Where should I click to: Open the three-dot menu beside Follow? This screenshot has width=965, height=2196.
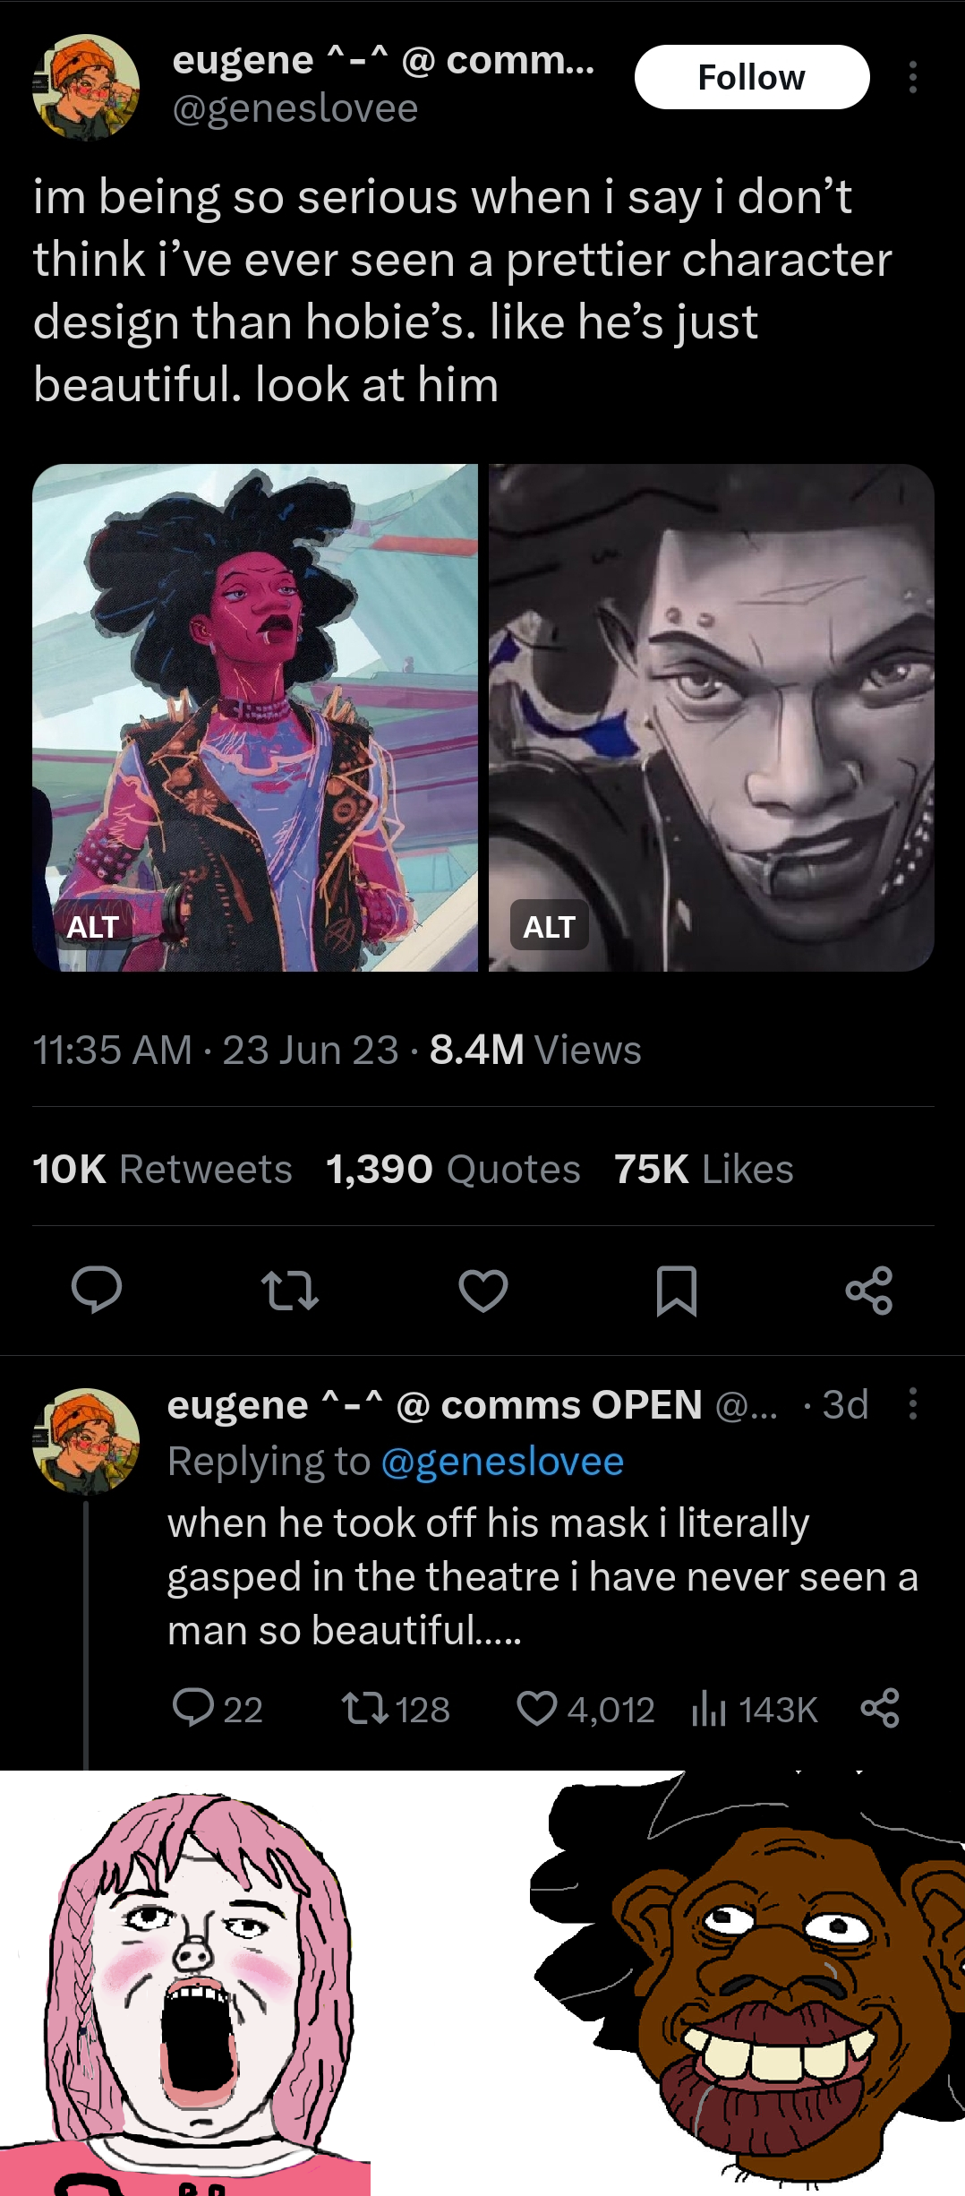pyautogui.click(x=913, y=78)
